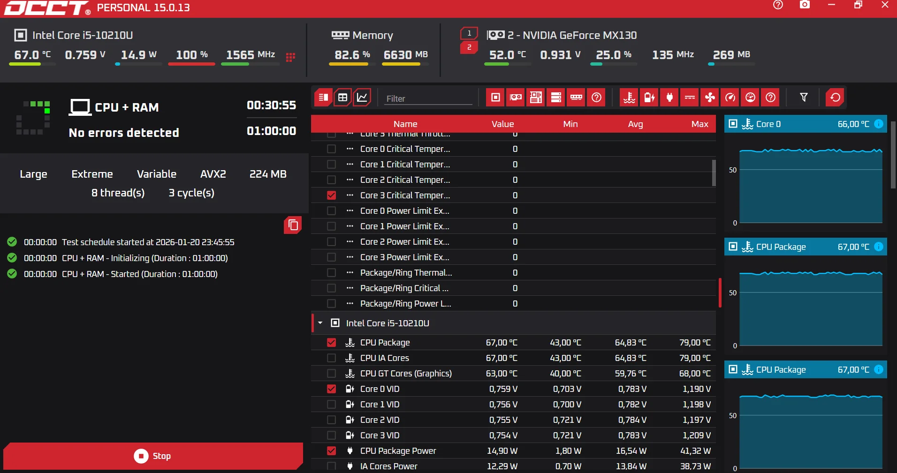This screenshot has height=473, width=897.
Task: Collapse the Intel Core i5-10210U sensor group
Action: click(x=320, y=323)
